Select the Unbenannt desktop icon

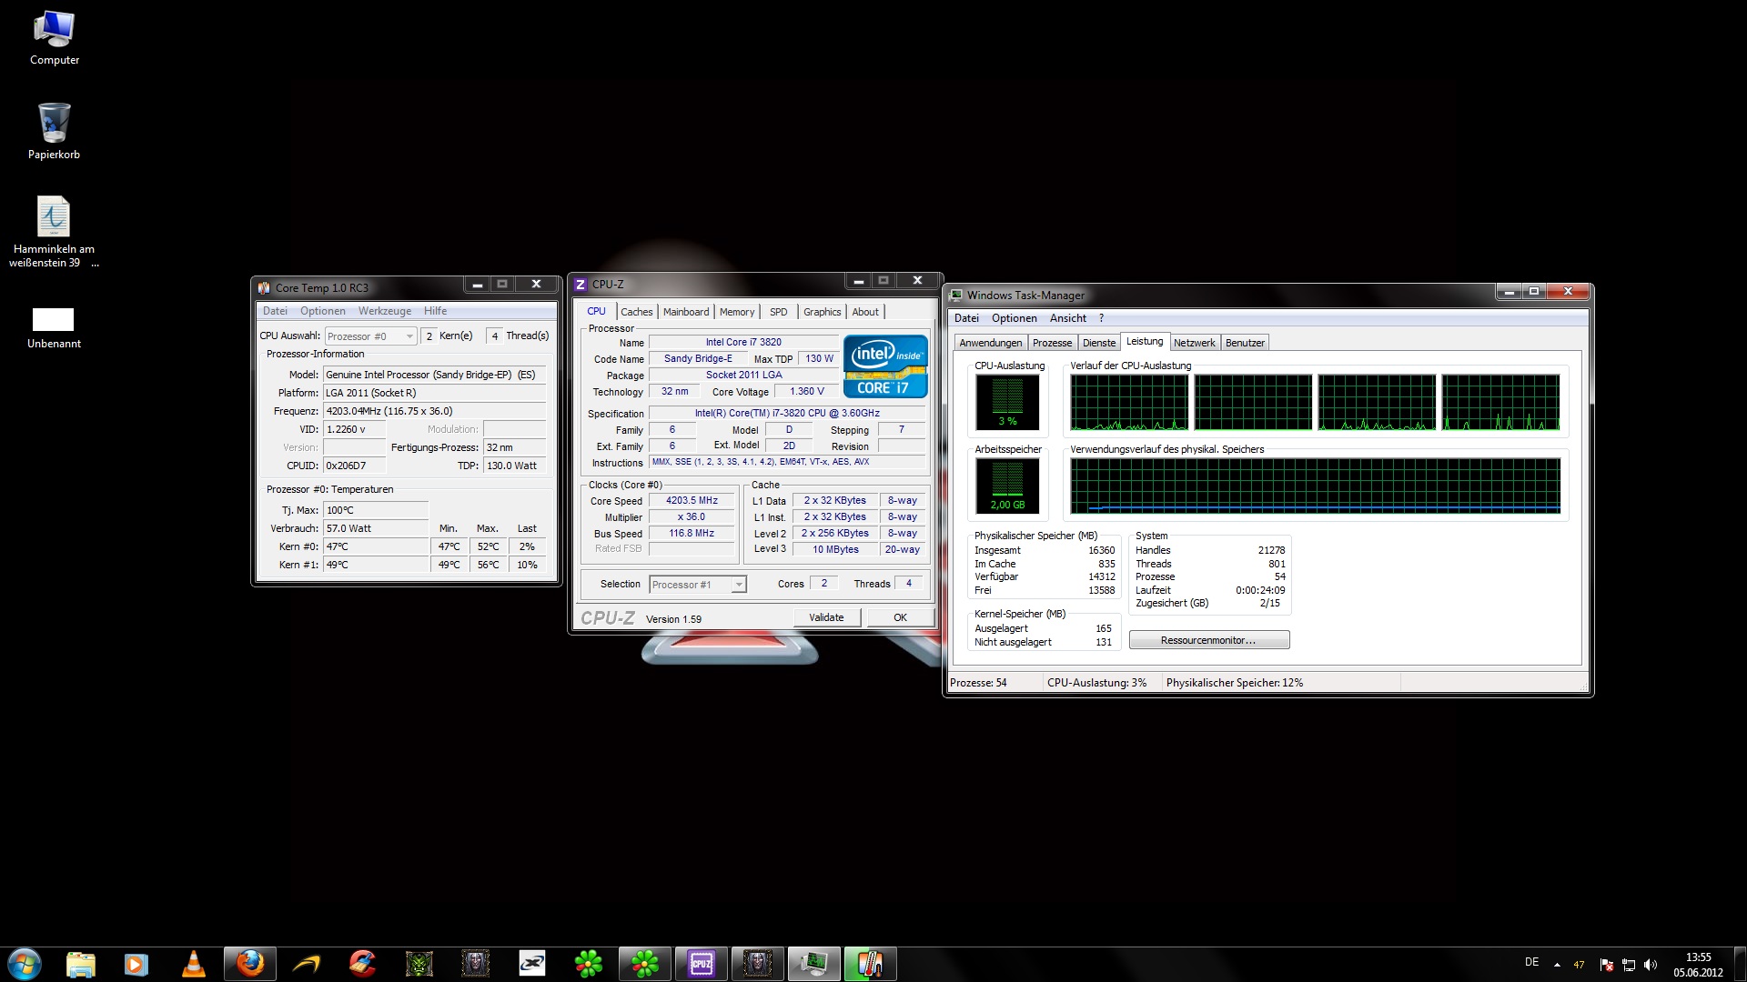click(55, 328)
